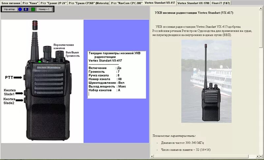Select the Ермак-СР360 (Motorola) tab
264x160 pixels.
(x=89, y=3)
